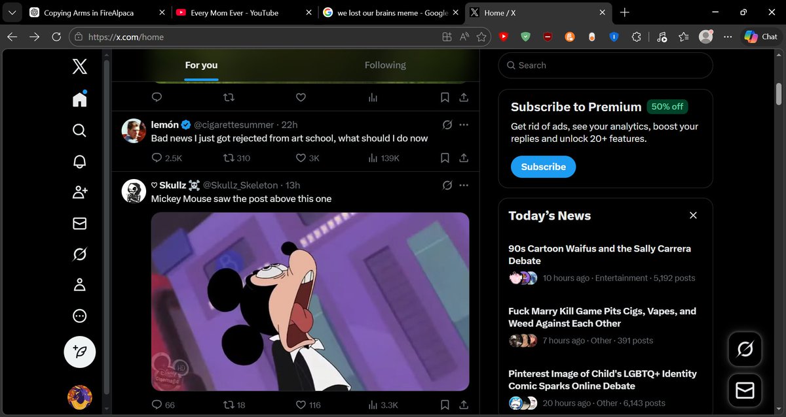View analytics of lemón's 139K views post
This screenshot has height=417, width=786.
point(383,158)
